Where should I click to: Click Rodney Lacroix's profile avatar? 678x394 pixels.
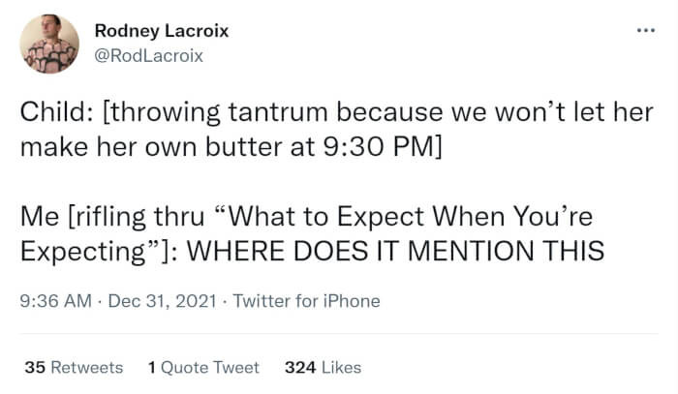(49, 44)
